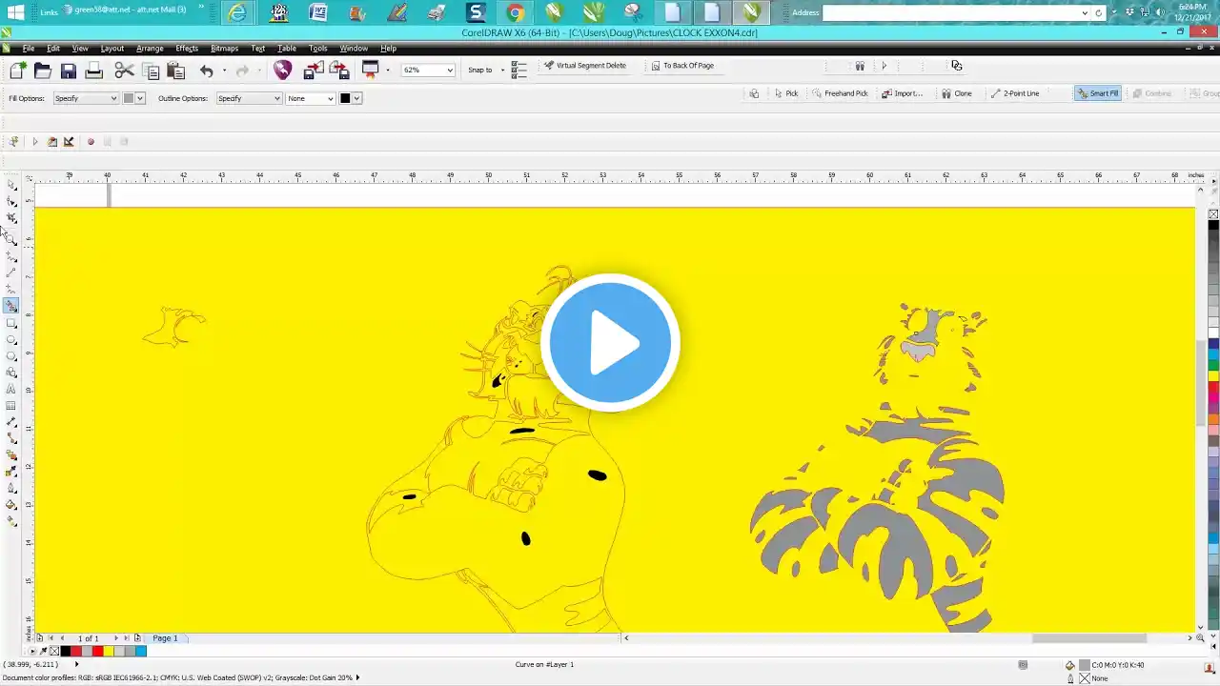The image size is (1220, 686).
Task: Pick the red swatch in document palette
Action: point(97,652)
